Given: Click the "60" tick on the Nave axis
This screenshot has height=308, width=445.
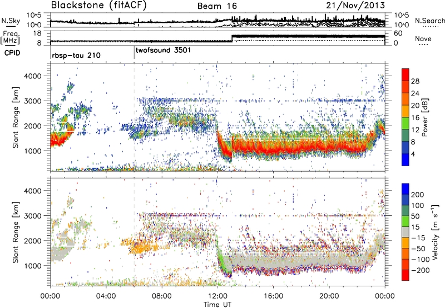Looking at the screenshot, I should [398, 33].
